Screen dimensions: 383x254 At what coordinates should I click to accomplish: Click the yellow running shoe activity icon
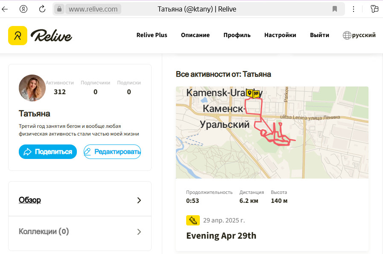pyautogui.click(x=193, y=220)
